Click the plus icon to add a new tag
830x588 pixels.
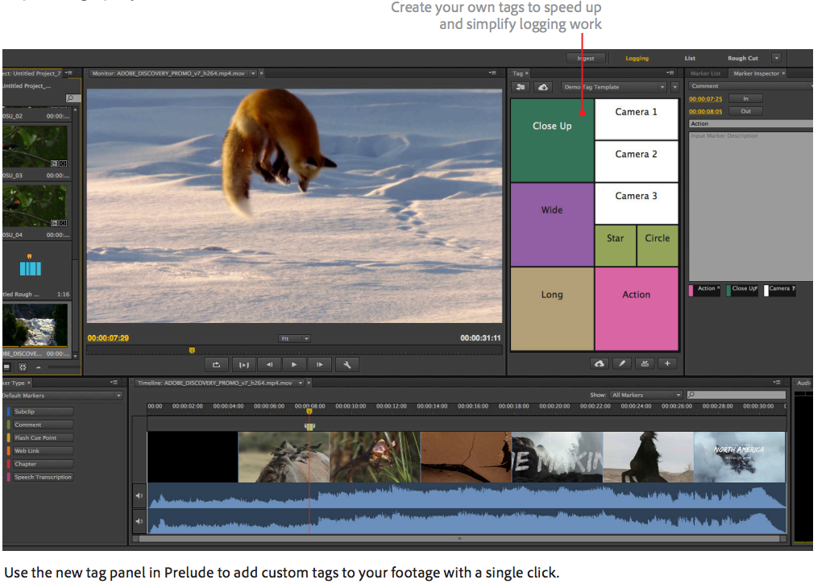coord(667,364)
